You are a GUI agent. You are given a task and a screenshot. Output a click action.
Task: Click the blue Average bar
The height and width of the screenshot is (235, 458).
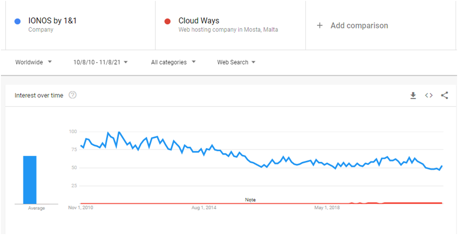(x=30, y=180)
